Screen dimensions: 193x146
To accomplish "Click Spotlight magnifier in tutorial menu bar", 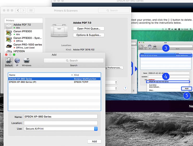I will 191,29.
